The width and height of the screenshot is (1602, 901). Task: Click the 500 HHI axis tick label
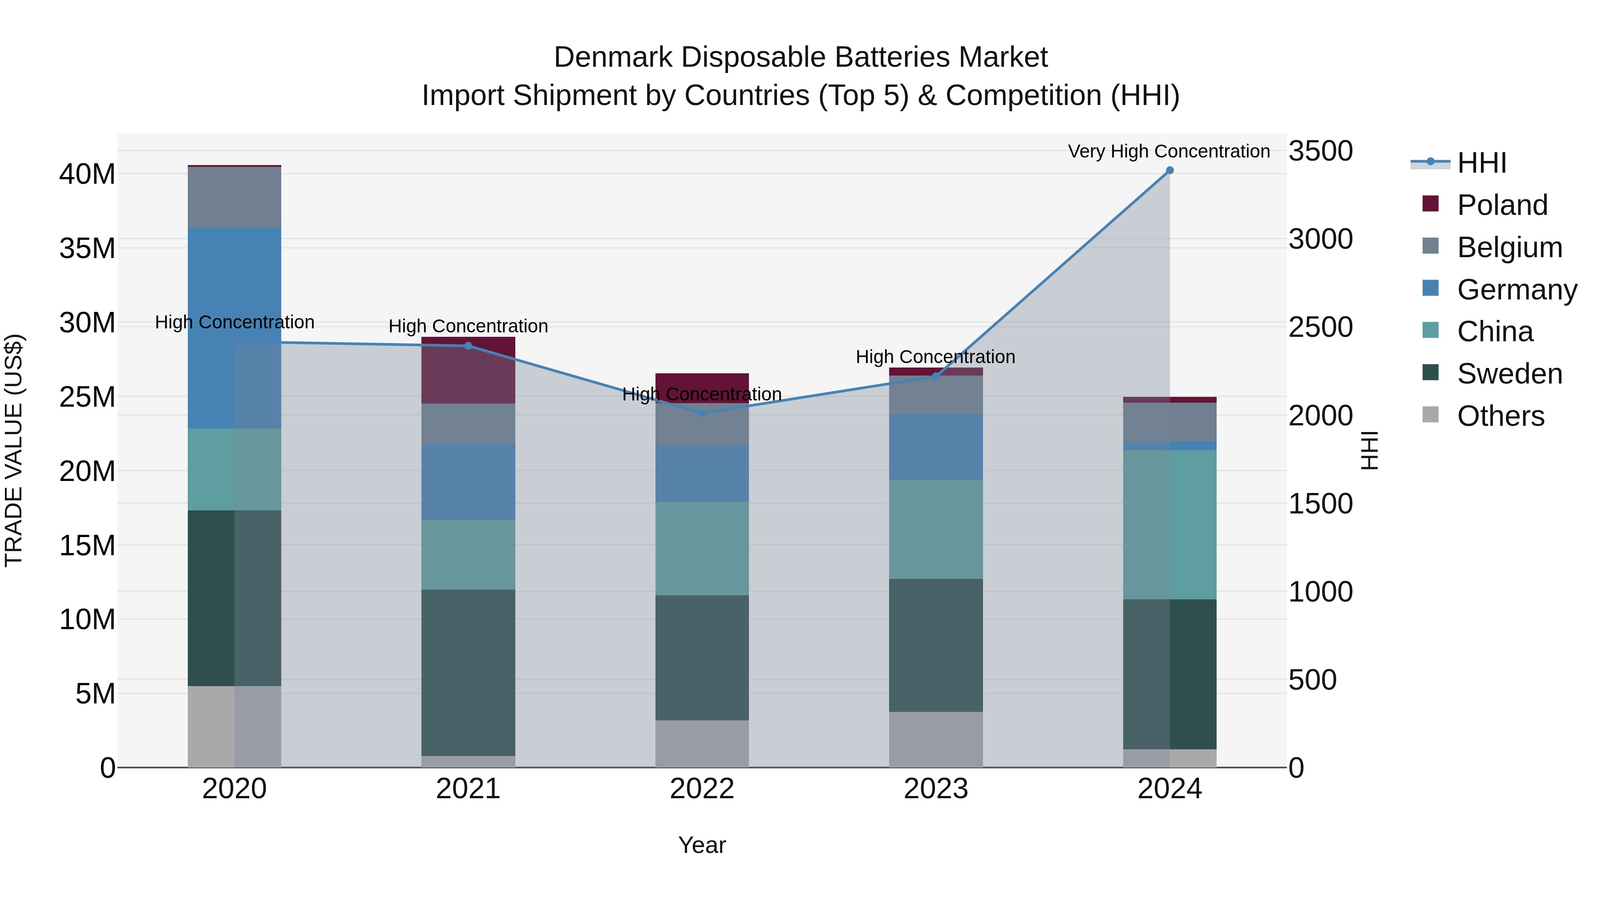(x=1312, y=679)
